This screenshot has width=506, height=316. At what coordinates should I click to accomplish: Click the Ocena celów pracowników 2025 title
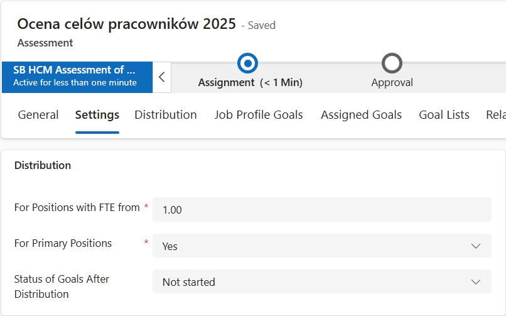tap(126, 24)
